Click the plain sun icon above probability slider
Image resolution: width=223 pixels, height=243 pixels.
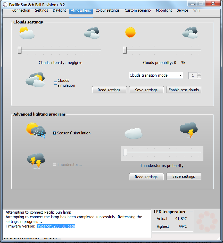pos(130,33)
